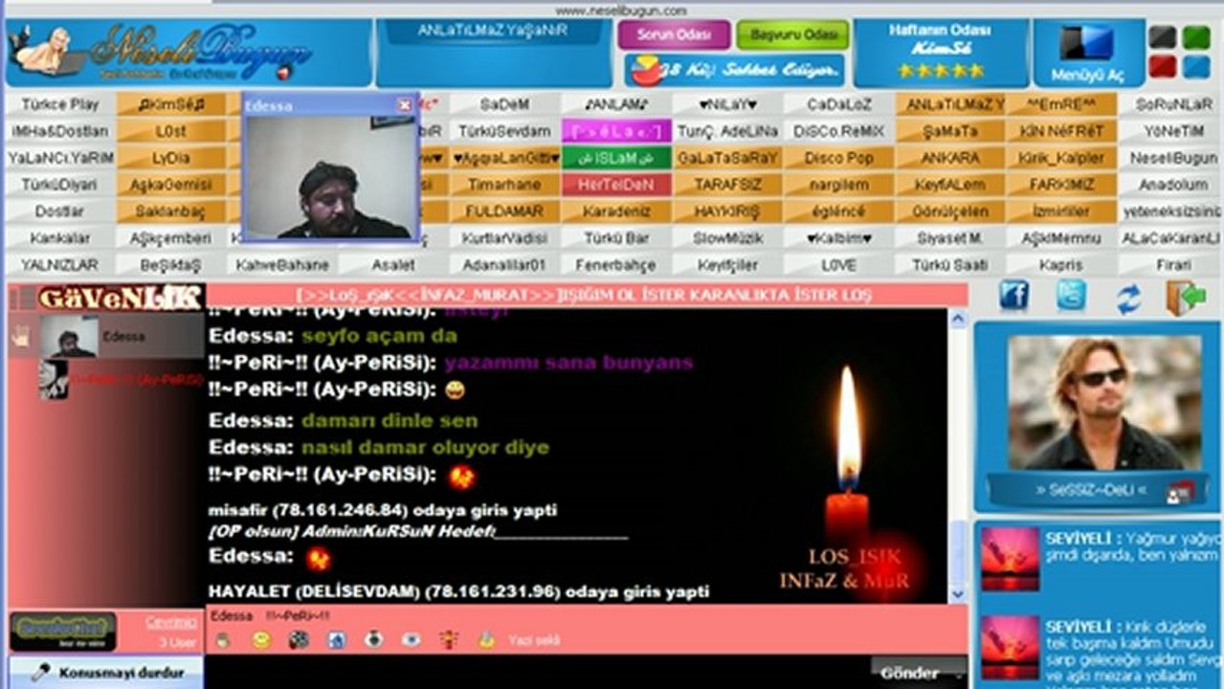The image size is (1224, 689).
Task: Join the green iSLaM room
Action: (x=615, y=158)
